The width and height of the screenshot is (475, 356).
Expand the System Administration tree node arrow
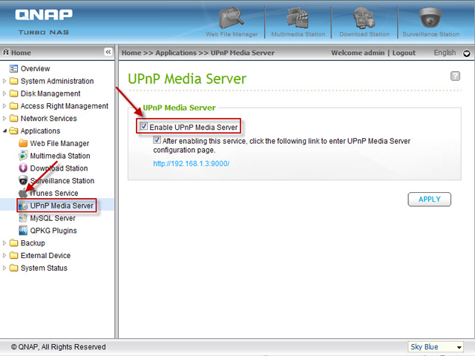[4, 81]
